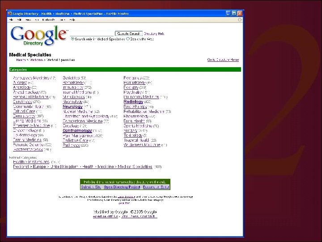Minimize the Firefox window
This screenshot has width=322, height=242.
pyautogui.click(x=228, y=13)
